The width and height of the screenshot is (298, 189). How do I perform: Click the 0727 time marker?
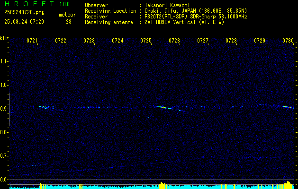203,41
